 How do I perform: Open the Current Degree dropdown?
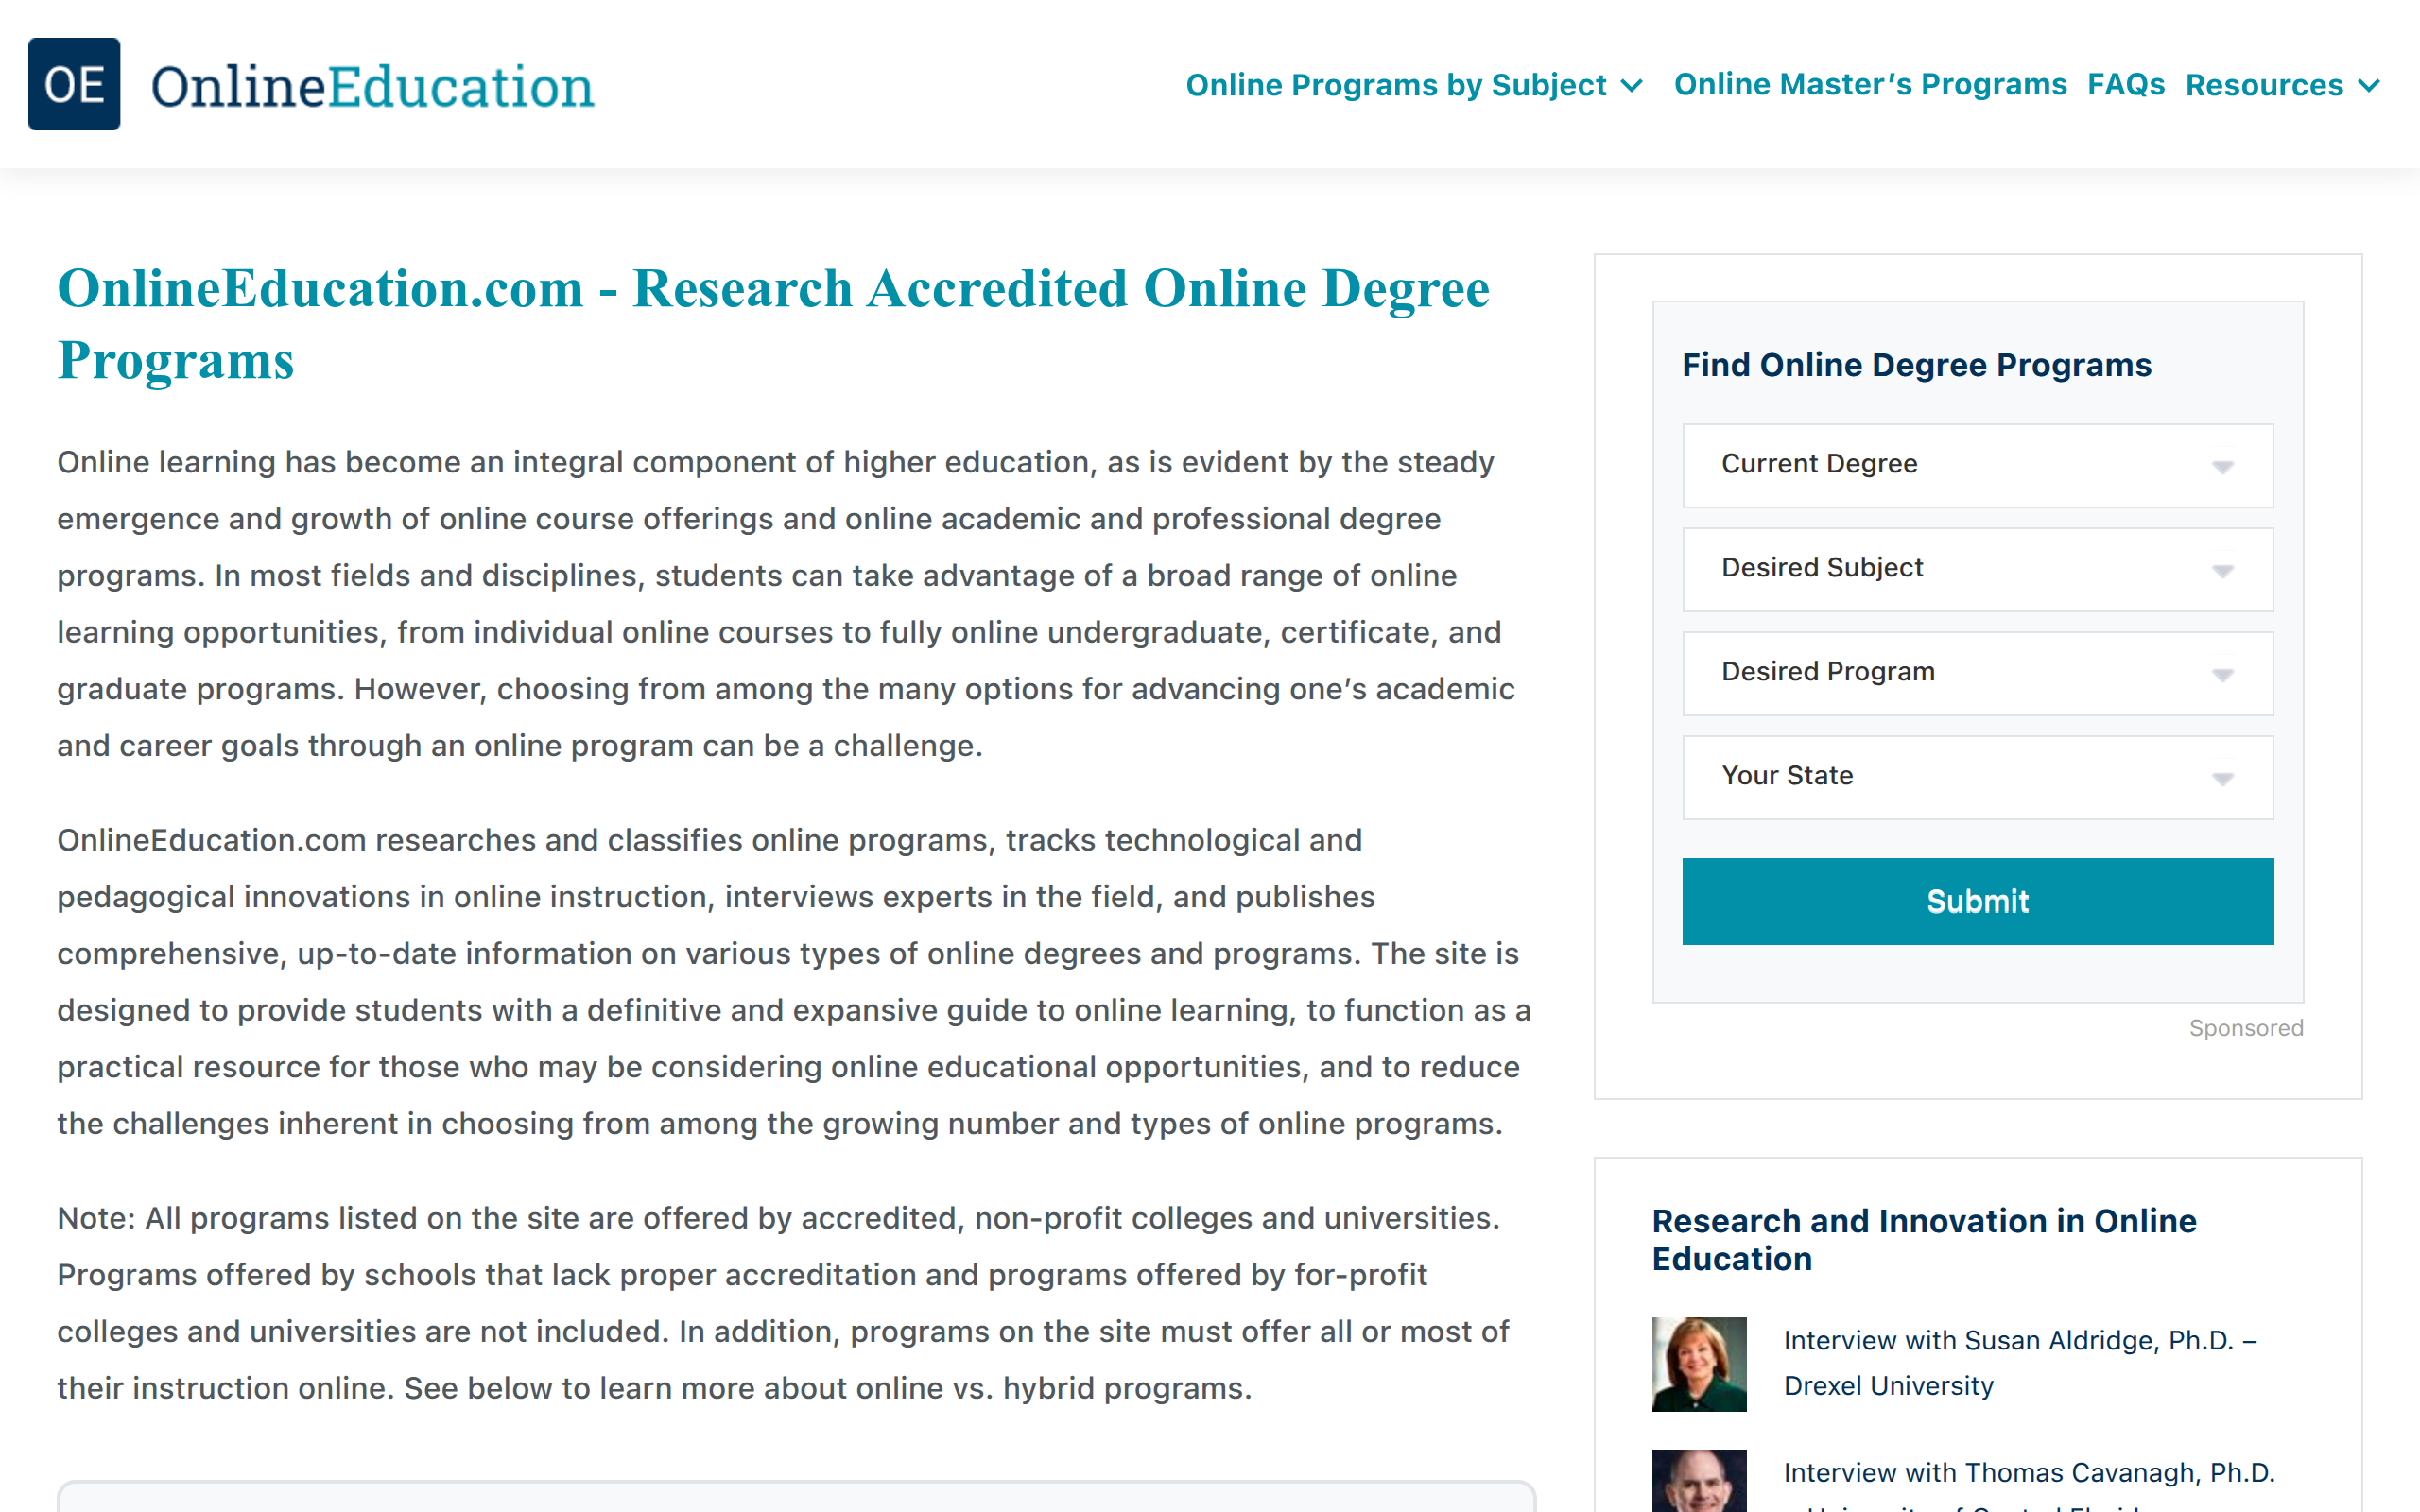tap(1977, 465)
